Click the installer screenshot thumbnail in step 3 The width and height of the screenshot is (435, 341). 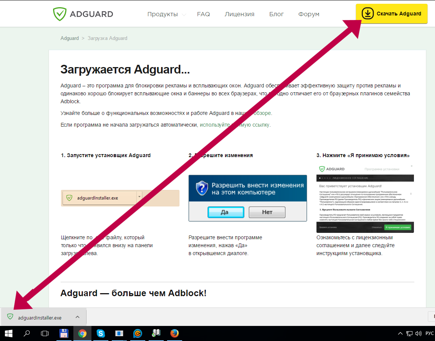[x=365, y=198]
